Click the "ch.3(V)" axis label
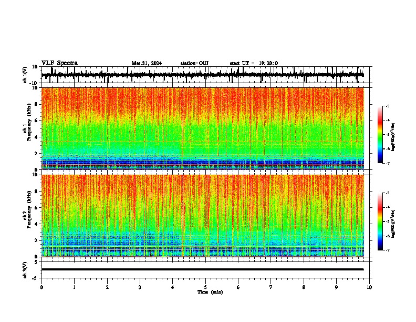This screenshot has height=322, width=416. click(25, 270)
